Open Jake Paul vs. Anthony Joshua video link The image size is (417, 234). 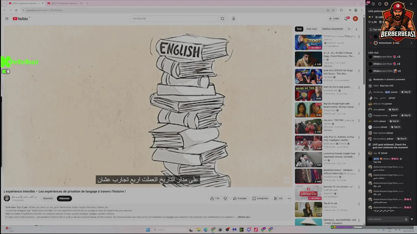click(x=339, y=138)
